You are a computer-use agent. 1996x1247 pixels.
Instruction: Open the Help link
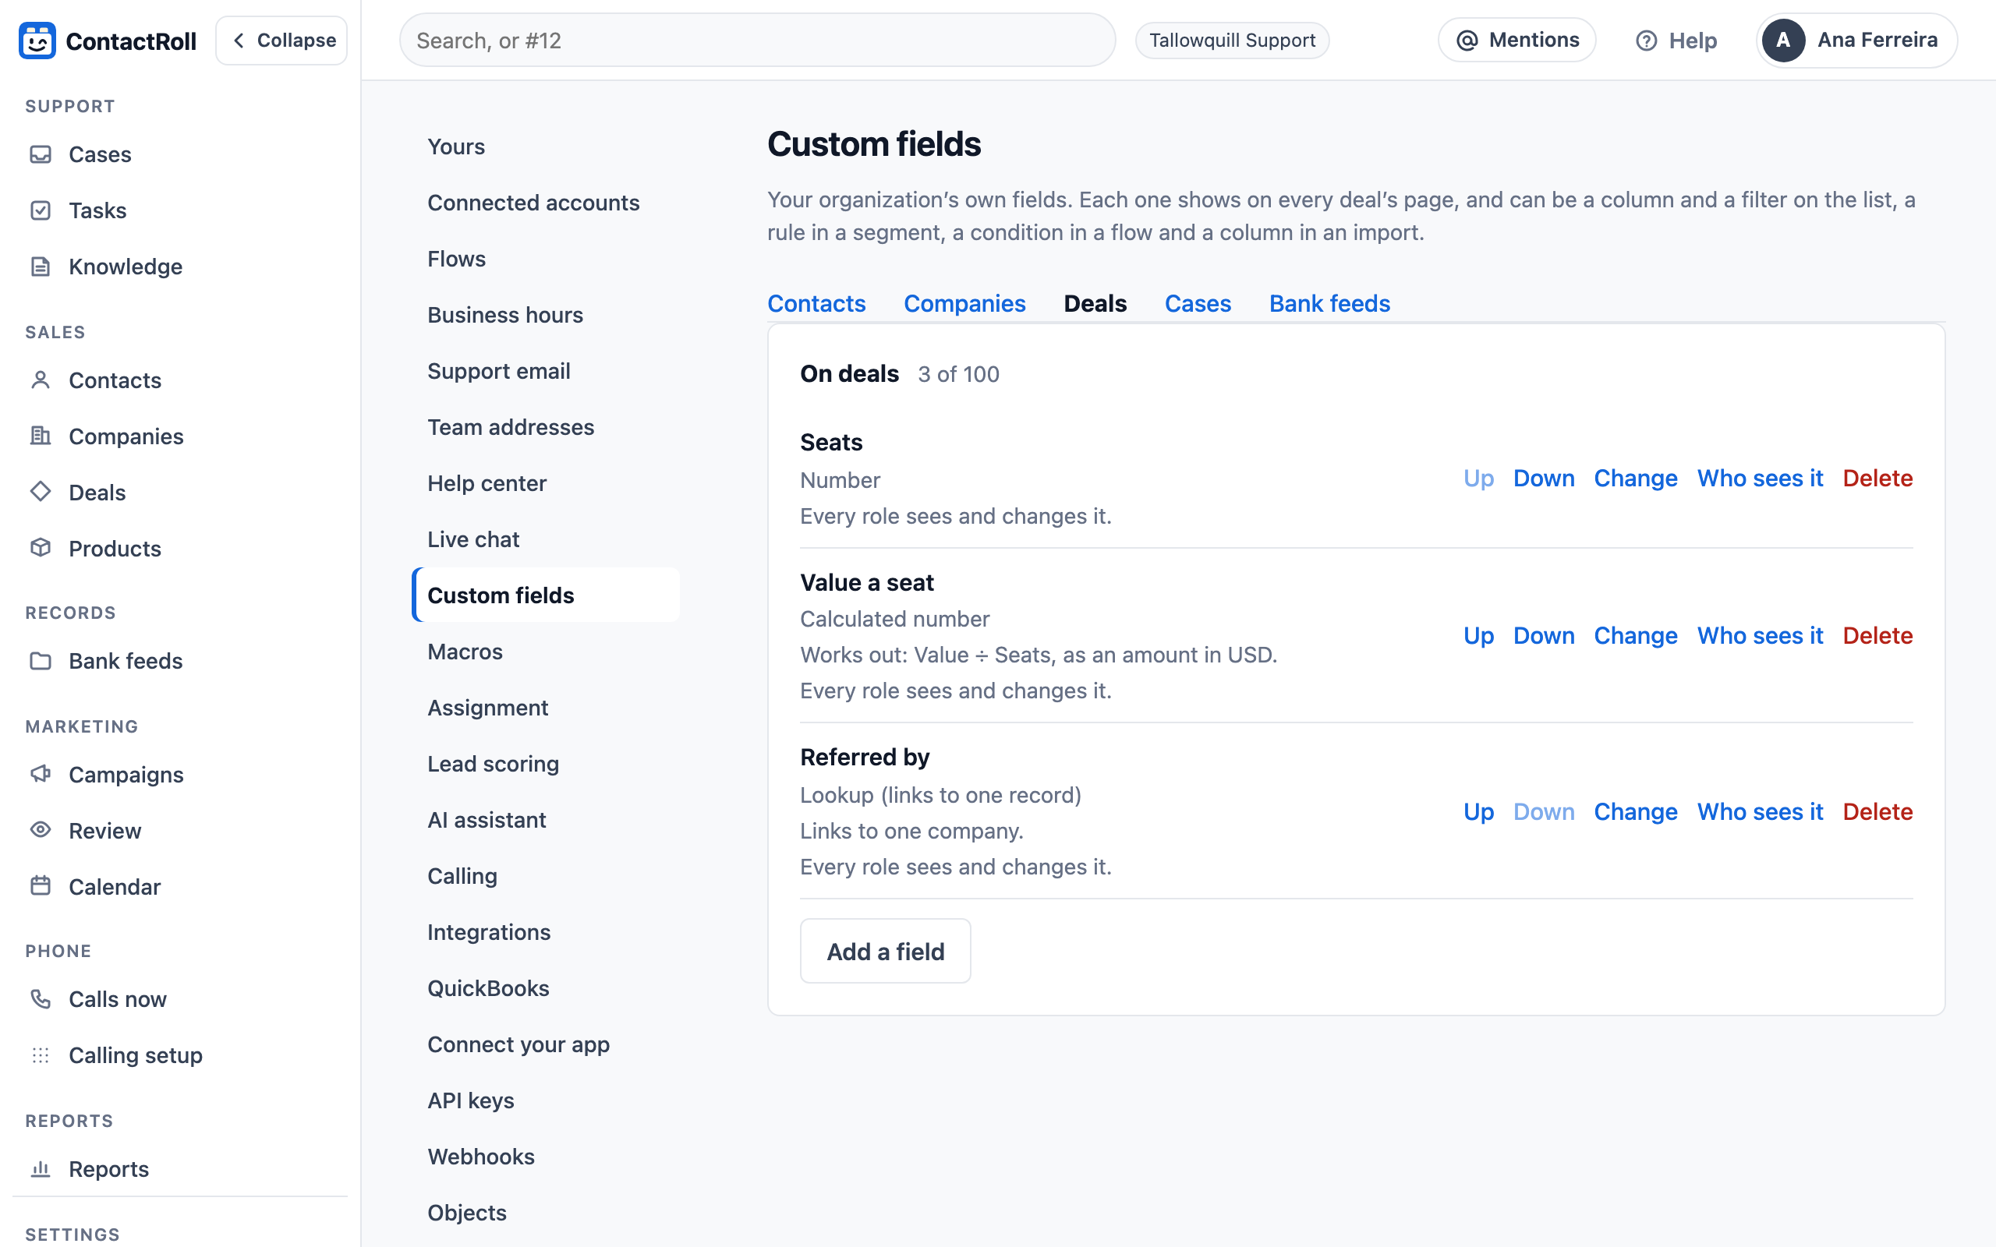click(1676, 41)
